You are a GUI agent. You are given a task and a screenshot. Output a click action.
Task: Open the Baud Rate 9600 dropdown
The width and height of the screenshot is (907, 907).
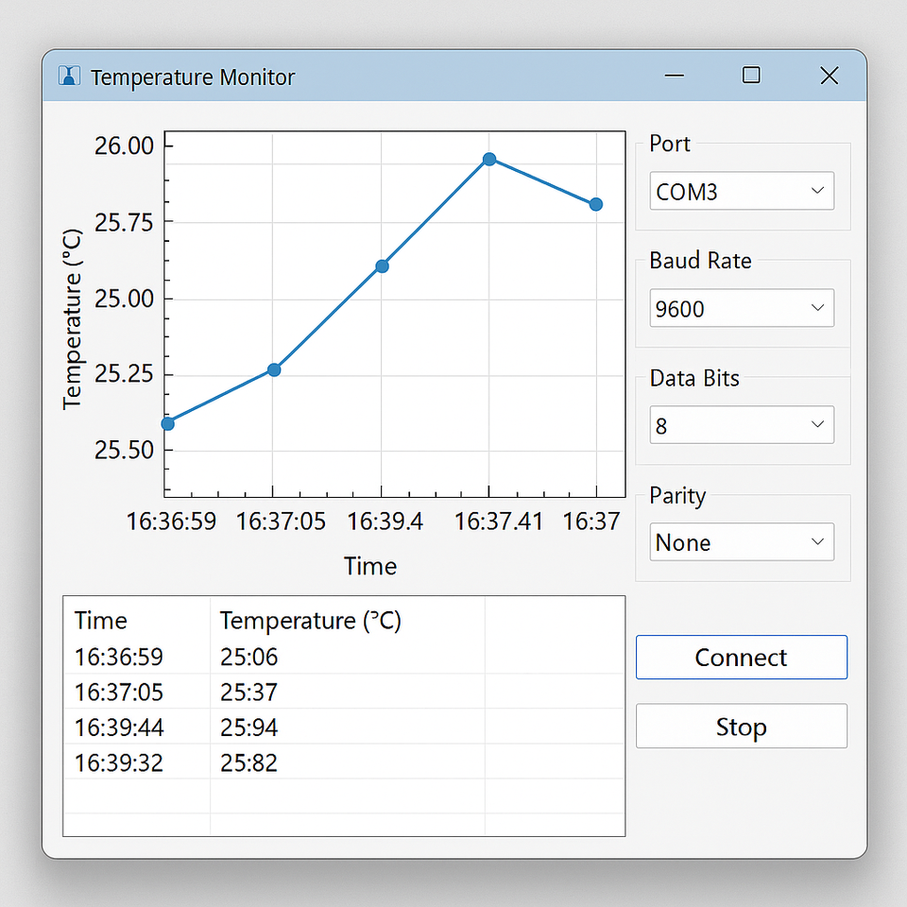tap(742, 308)
